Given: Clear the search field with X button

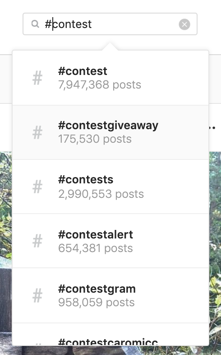Looking at the screenshot, I should 184,24.
